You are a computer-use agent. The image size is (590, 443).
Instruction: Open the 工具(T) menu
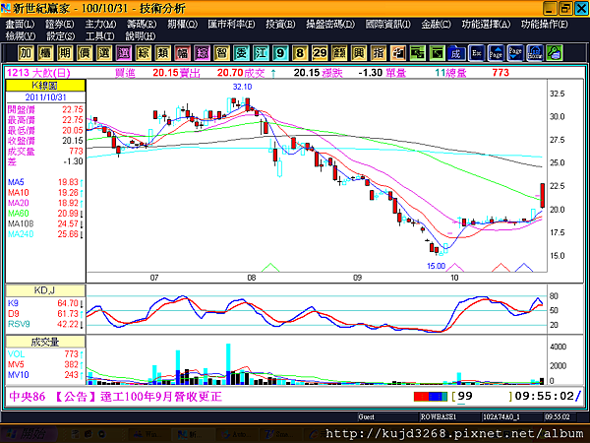(x=100, y=36)
